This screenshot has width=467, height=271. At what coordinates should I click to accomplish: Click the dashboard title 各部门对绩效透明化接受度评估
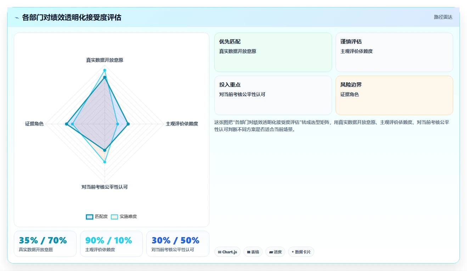[x=72, y=17]
